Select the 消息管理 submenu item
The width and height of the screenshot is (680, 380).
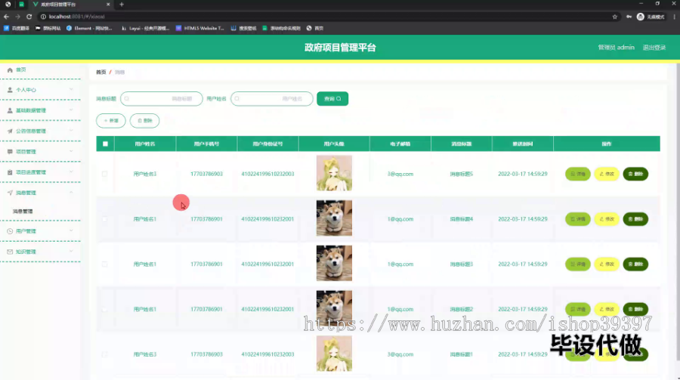click(x=23, y=212)
